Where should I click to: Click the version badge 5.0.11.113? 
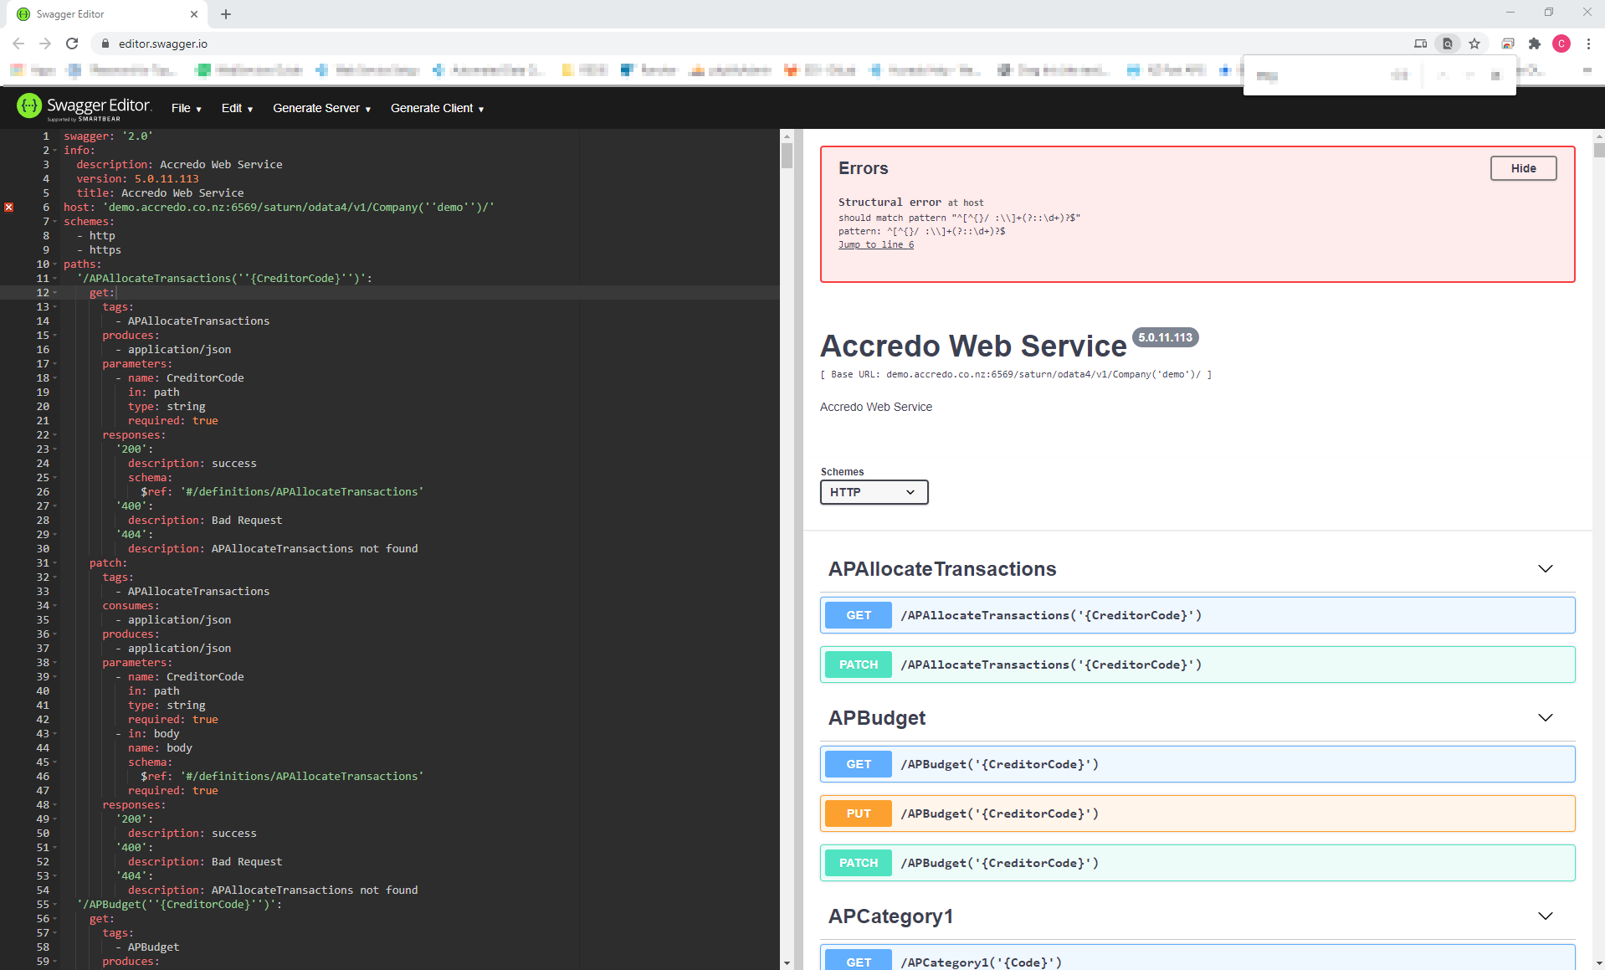1165,337
